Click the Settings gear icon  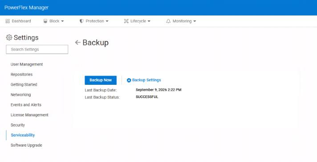pyautogui.click(x=9, y=37)
